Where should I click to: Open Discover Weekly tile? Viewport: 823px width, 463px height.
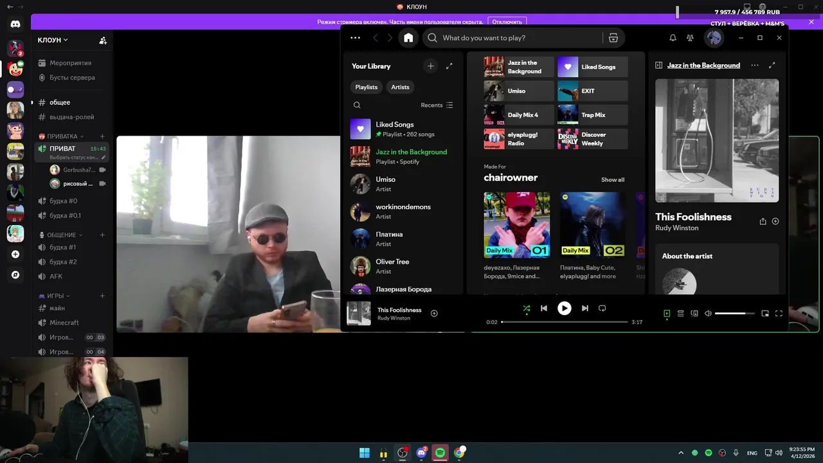pyautogui.click(x=593, y=139)
